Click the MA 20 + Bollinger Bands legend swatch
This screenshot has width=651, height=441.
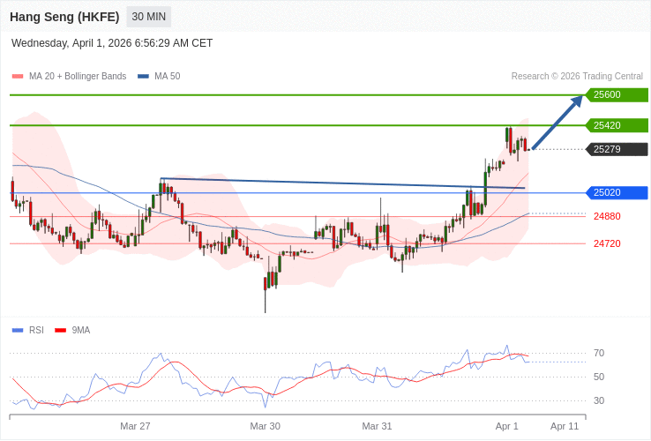click(18, 77)
